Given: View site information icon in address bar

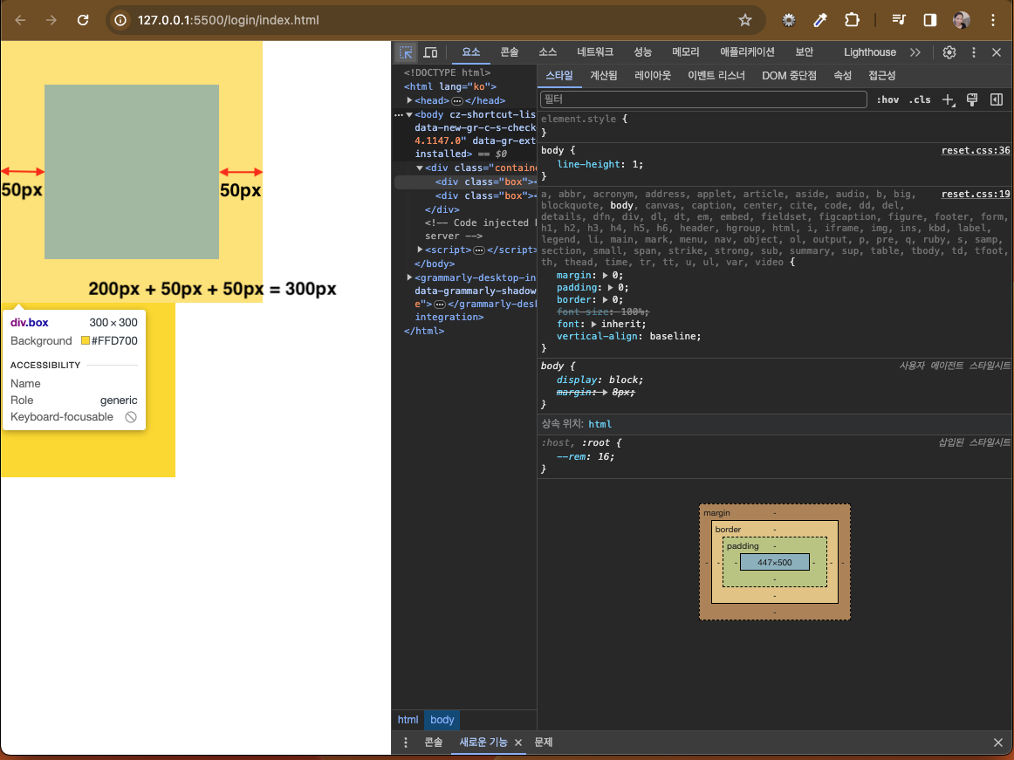Looking at the screenshot, I should click(x=120, y=20).
